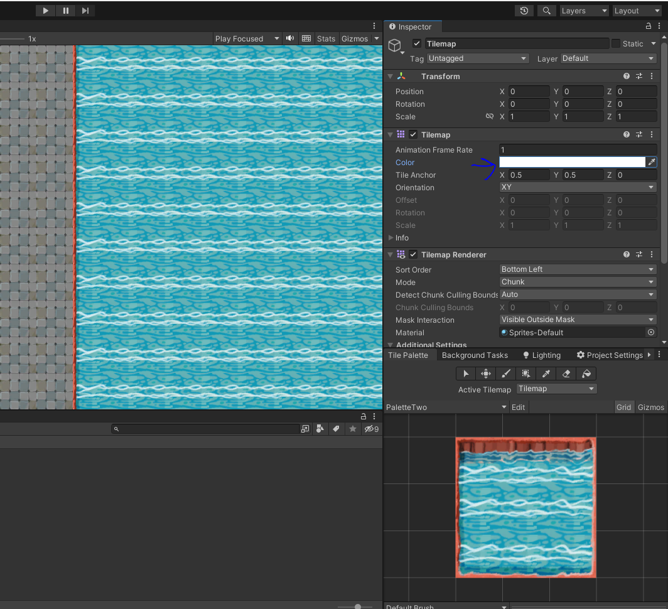This screenshot has height=609, width=668.
Task: Activate the Move tool in Tile Palette
Action: pos(485,374)
